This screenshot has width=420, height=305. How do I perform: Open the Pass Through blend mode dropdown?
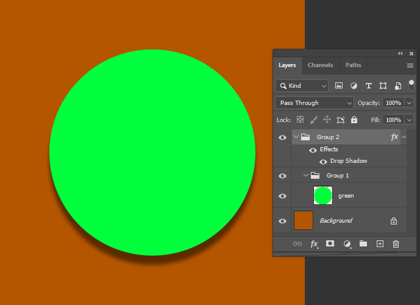(315, 103)
